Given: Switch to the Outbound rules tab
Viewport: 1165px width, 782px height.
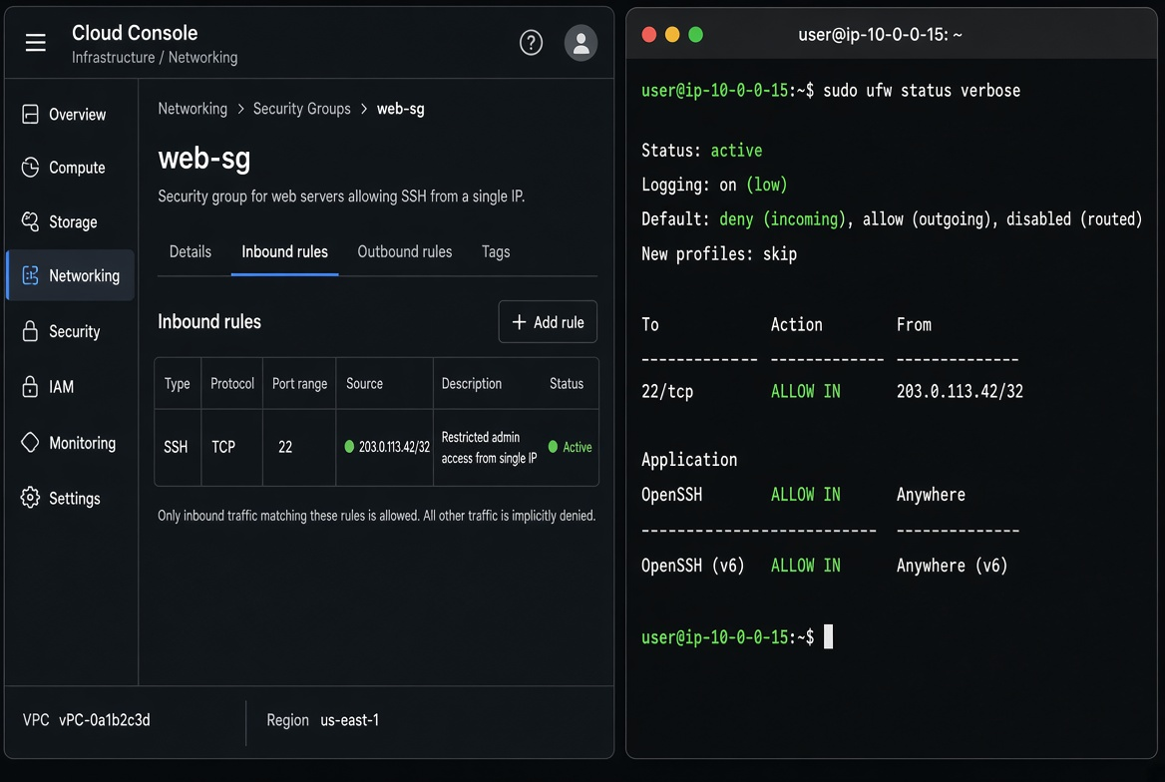Looking at the screenshot, I should pos(405,252).
